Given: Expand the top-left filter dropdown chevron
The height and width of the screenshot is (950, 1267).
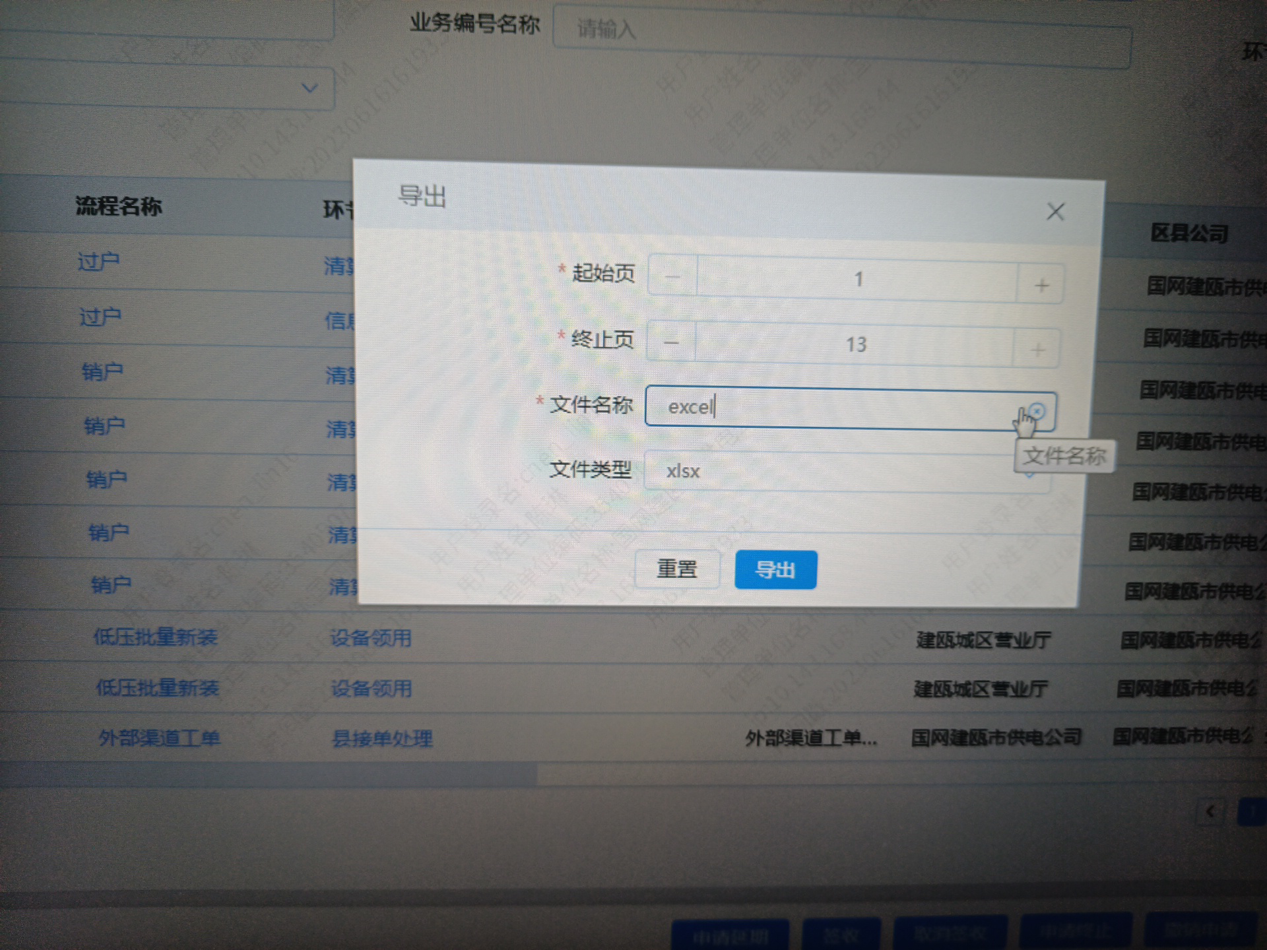Looking at the screenshot, I should click(309, 88).
